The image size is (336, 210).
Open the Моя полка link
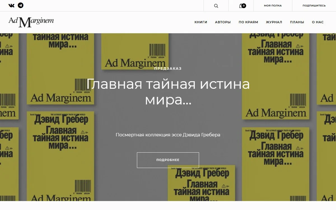click(x=273, y=6)
